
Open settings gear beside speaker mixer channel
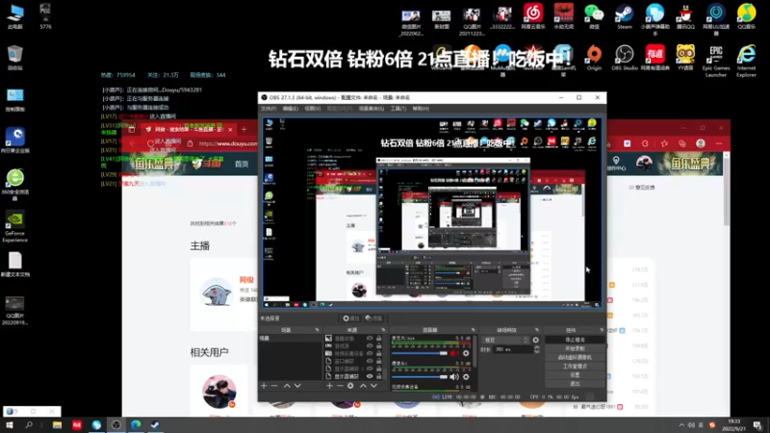click(466, 377)
